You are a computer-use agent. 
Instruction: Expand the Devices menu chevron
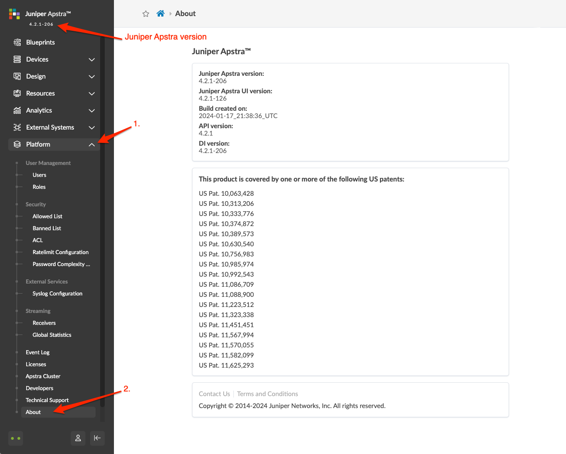tap(92, 60)
